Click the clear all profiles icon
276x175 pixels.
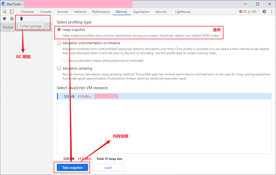tap(12, 19)
